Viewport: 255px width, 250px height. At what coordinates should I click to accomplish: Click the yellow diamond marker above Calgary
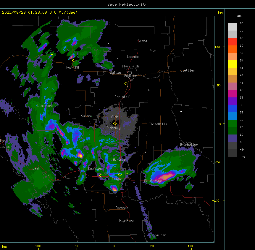tap(120, 175)
